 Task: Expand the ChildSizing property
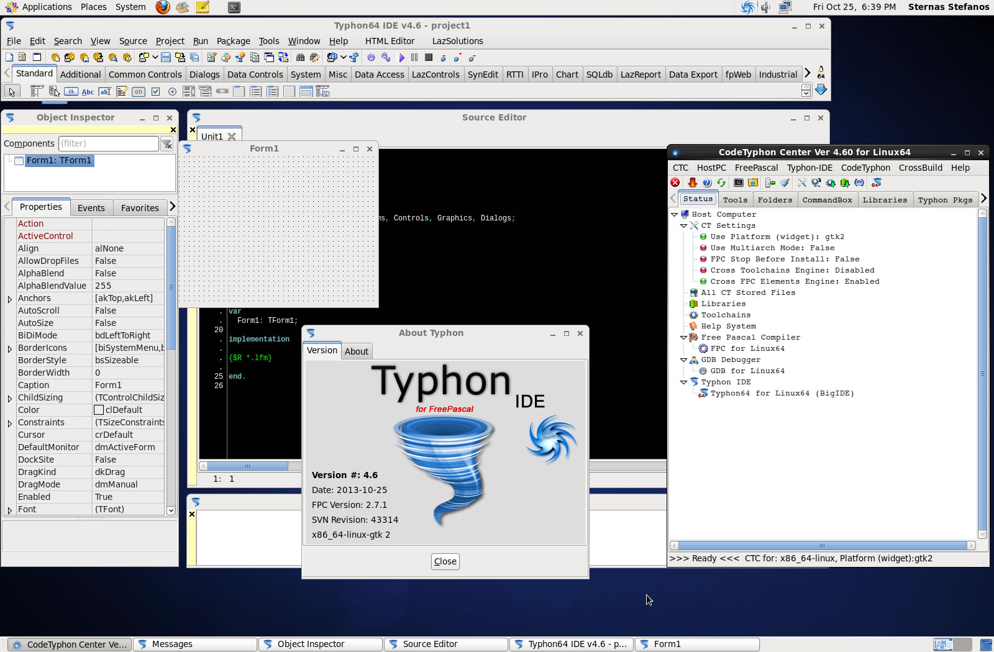pos(10,399)
